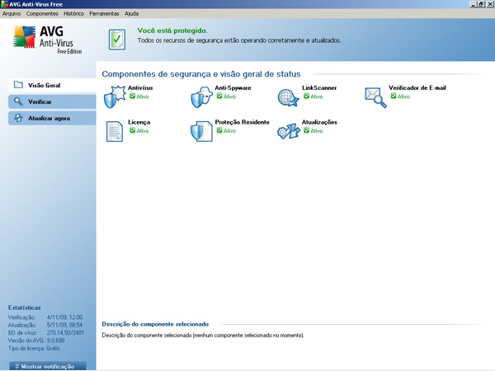The height and width of the screenshot is (371, 495).
Task: Restore down the AVG window
Action: tap(481, 4)
